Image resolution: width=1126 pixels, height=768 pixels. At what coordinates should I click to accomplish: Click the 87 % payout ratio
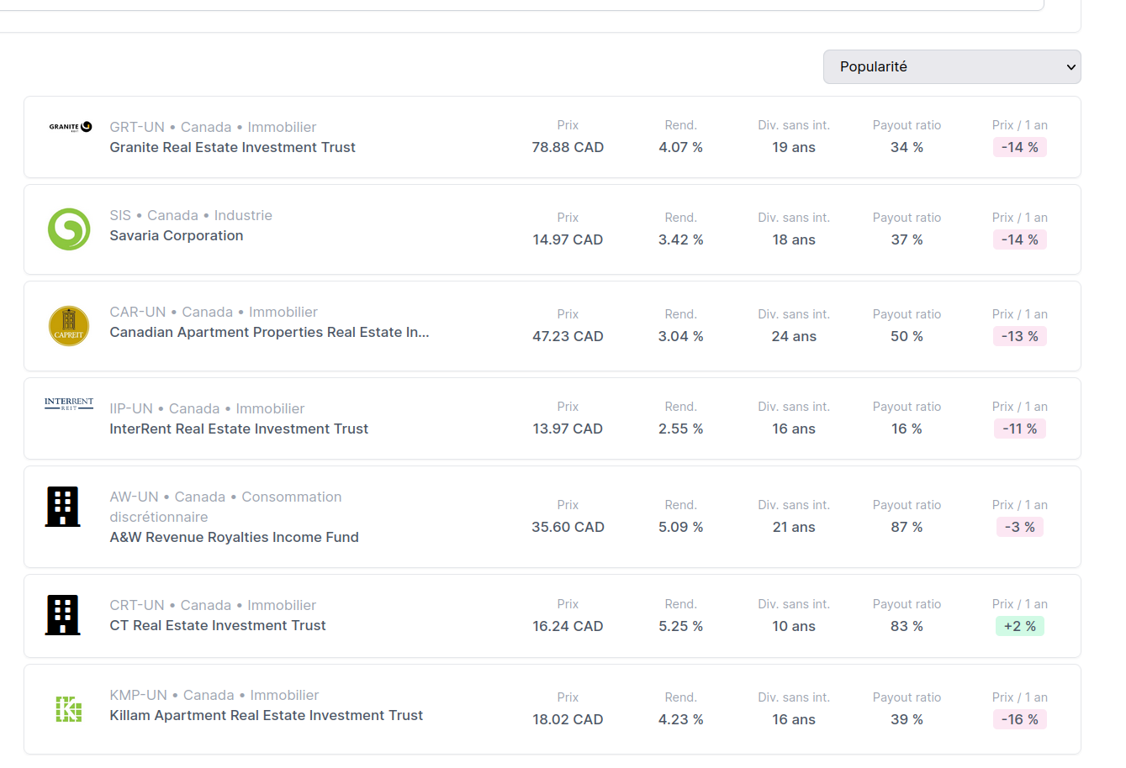(907, 527)
